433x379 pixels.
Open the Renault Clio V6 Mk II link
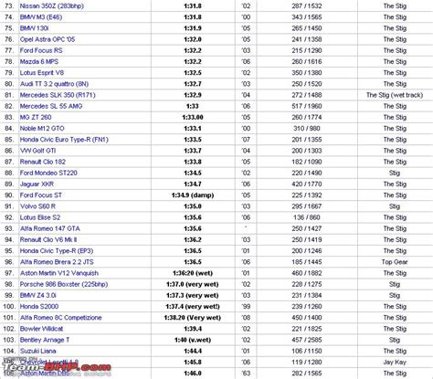[x=48, y=239]
